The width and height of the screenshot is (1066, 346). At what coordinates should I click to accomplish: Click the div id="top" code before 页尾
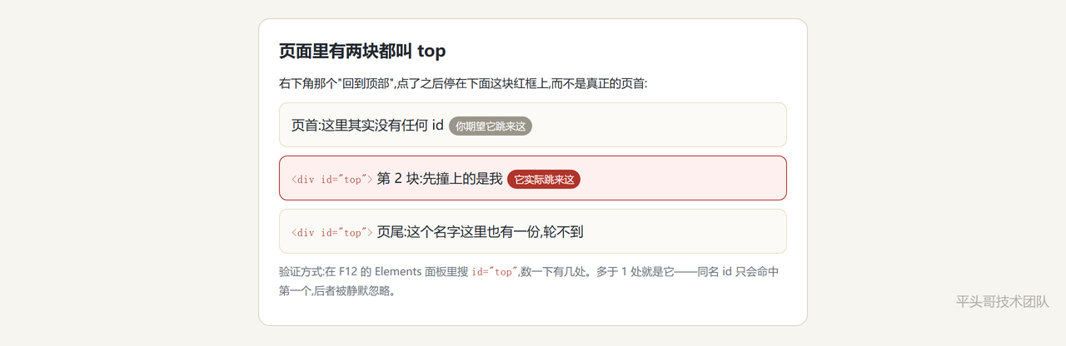pyautogui.click(x=332, y=233)
